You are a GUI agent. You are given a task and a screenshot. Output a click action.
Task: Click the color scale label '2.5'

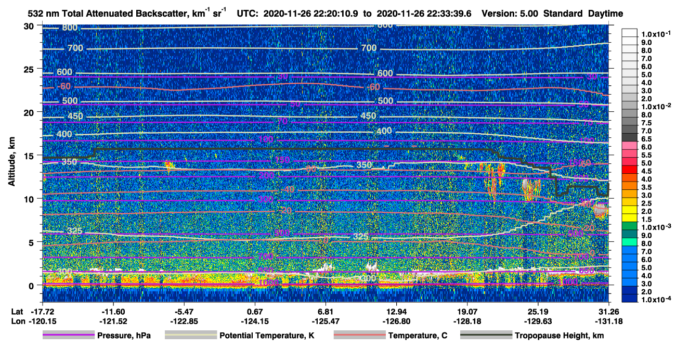pyautogui.click(x=646, y=203)
